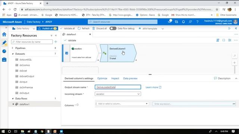Switch to the Optimize tab
The width and height of the screenshot is (239, 134).
tap(102, 79)
